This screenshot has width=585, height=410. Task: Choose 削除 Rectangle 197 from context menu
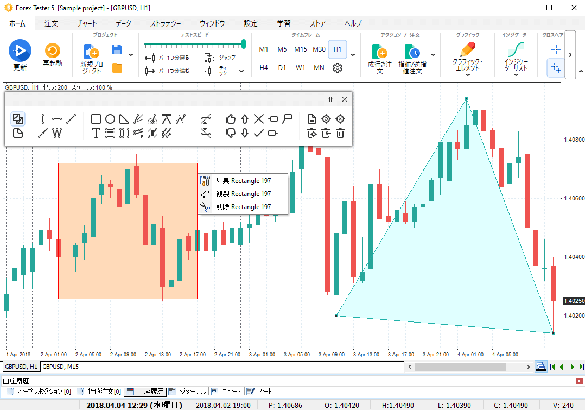click(243, 207)
